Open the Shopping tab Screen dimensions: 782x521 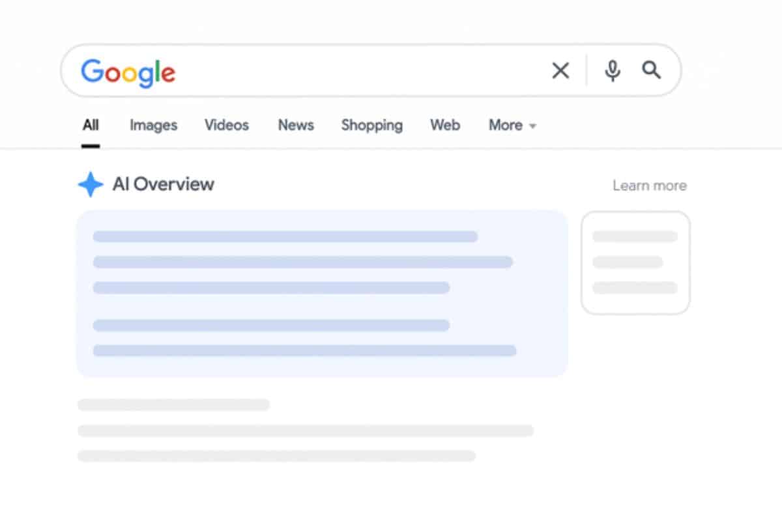[x=372, y=125]
